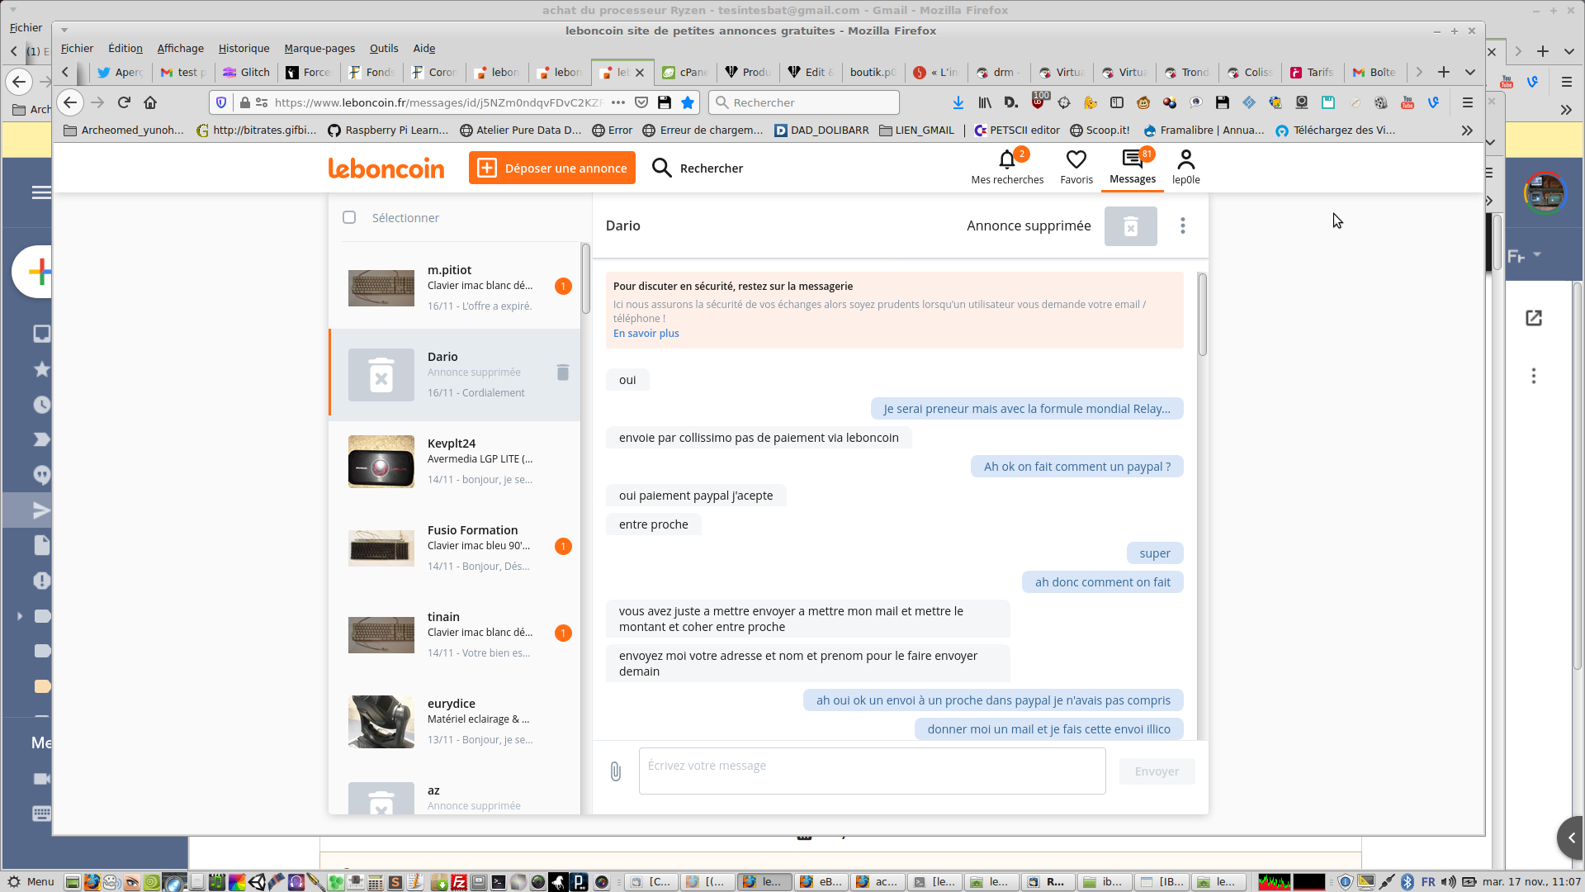The height and width of the screenshot is (892, 1585).
Task: Open the lep0le profile icon
Action: (1185, 159)
